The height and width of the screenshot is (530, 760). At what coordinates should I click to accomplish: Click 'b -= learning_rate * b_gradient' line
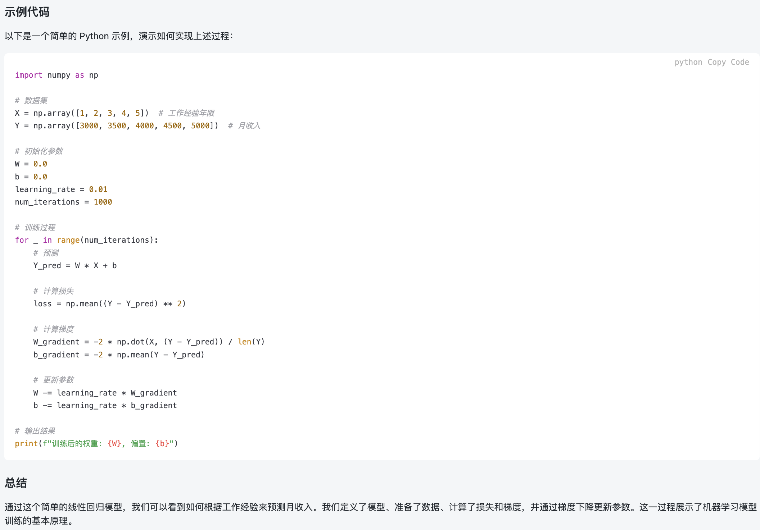[x=105, y=406]
